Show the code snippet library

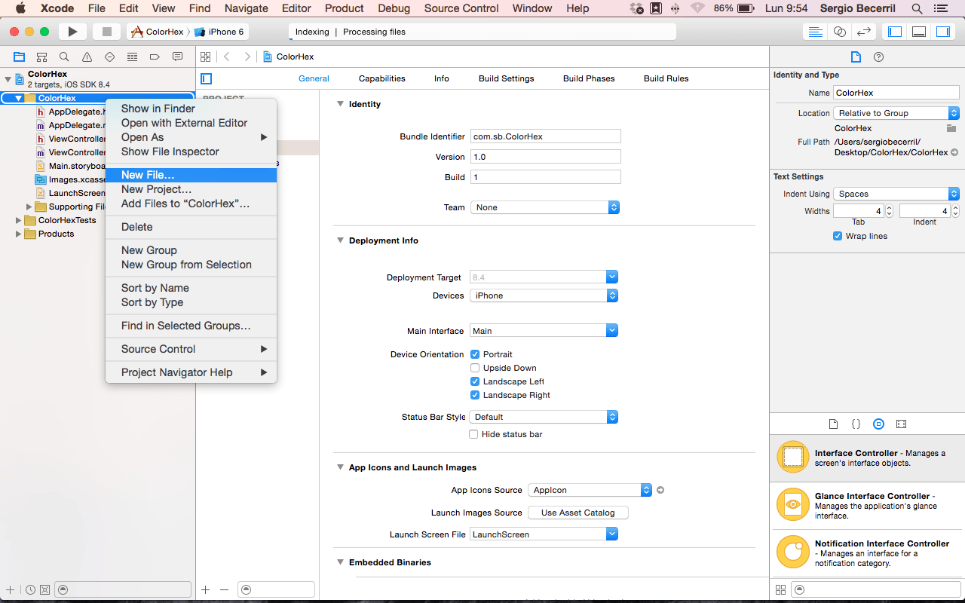[856, 424]
